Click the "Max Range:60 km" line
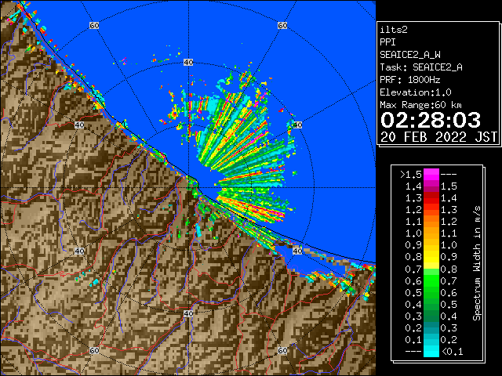 click(x=420, y=105)
